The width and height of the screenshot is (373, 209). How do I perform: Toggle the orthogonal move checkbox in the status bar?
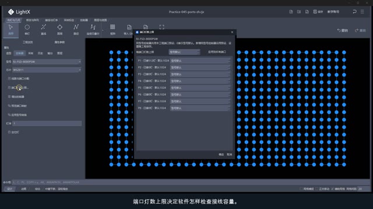(x=316, y=189)
